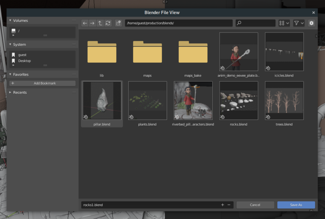Select the root volume drive icon
The height and width of the screenshot is (219, 325).
(13, 31)
